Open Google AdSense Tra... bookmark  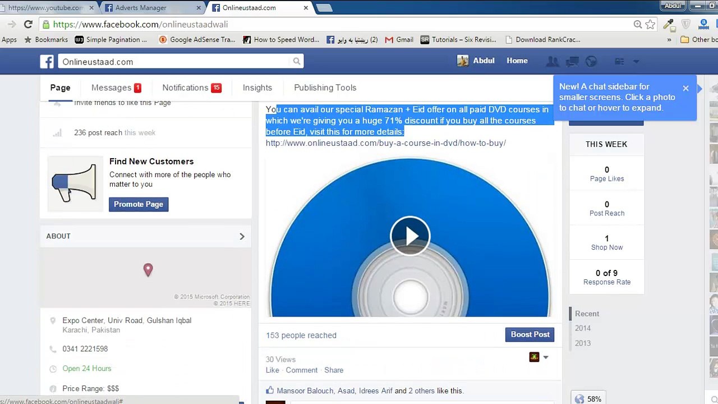[x=197, y=40]
